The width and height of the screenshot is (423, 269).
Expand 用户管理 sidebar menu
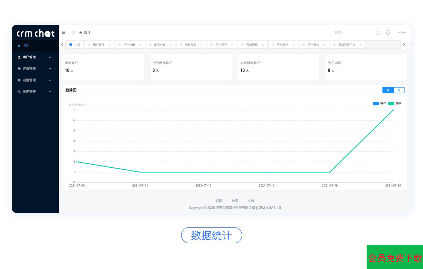(x=34, y=57)
